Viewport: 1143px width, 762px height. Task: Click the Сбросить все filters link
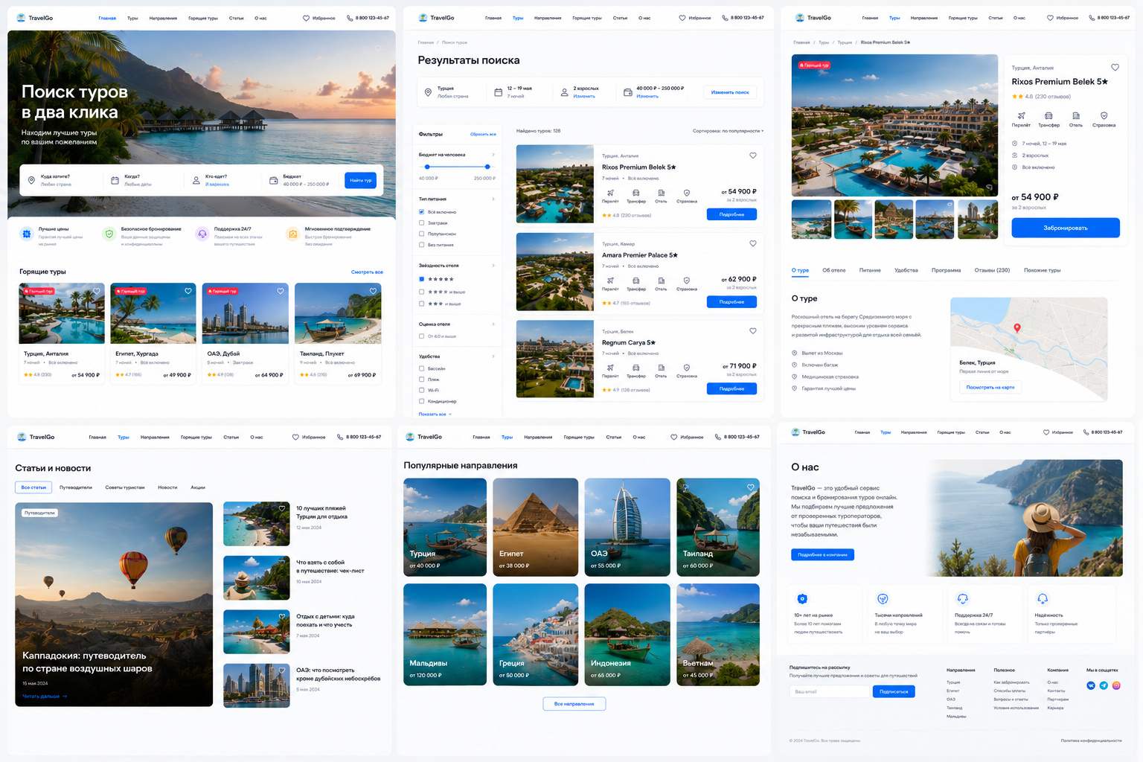(483, 134)
